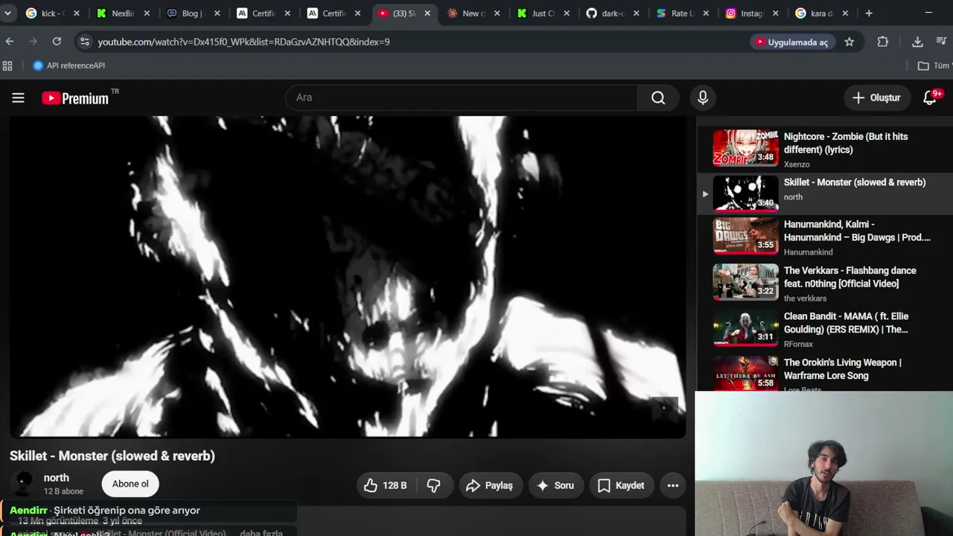Expand the tab search dropdown arrow
Viewport: 953px width, 536px height.
[x=7, y=13]
